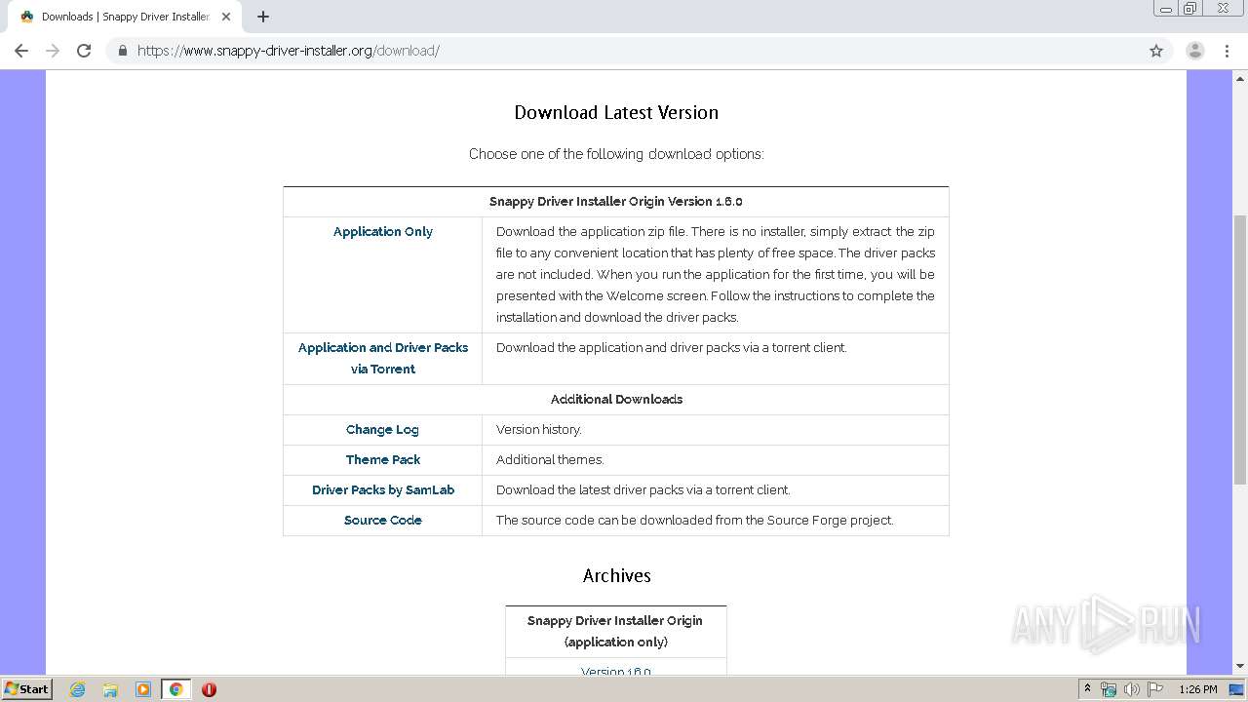Click the browser forward arrow
Image resolution: width=1248 pixels, height=702 pixels.
coord(53,51)
